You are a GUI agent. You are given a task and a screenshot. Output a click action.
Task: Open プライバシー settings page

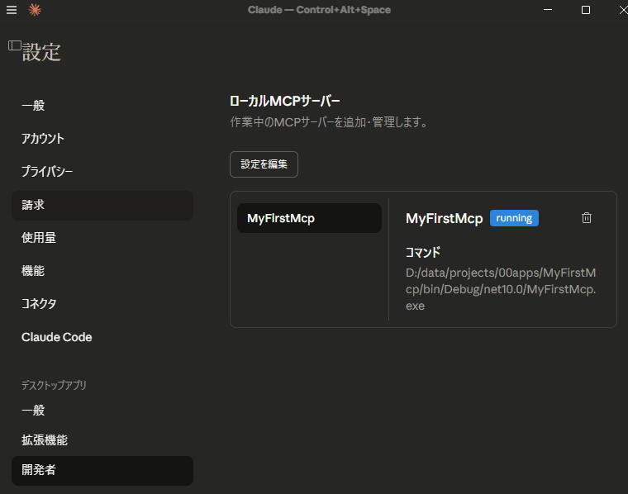47,172
